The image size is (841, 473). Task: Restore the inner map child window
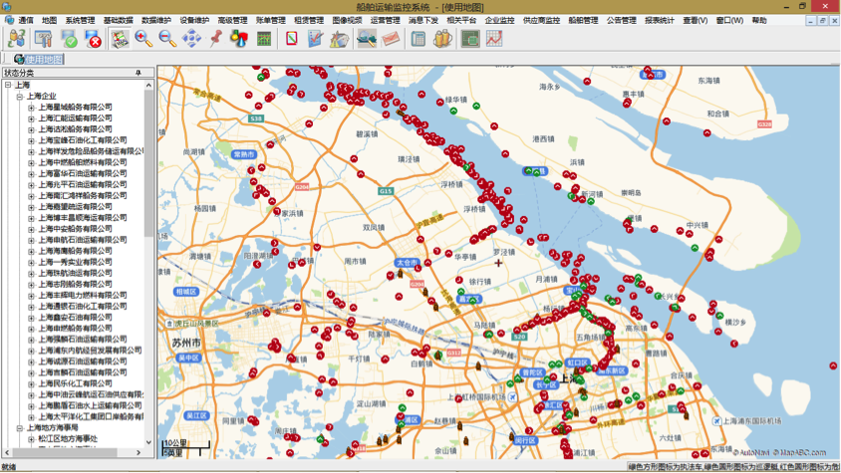(822, 20)
